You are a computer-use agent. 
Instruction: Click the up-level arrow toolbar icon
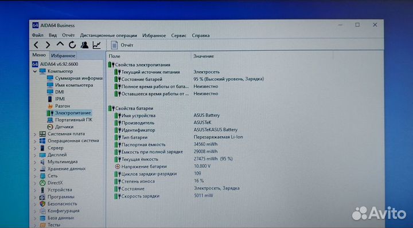pos(60,45)
